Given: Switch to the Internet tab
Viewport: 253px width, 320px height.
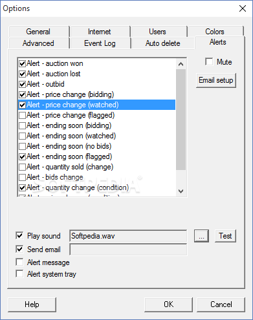Looking at the screenshot, I should pyautogui.click(x=100, y=32).
